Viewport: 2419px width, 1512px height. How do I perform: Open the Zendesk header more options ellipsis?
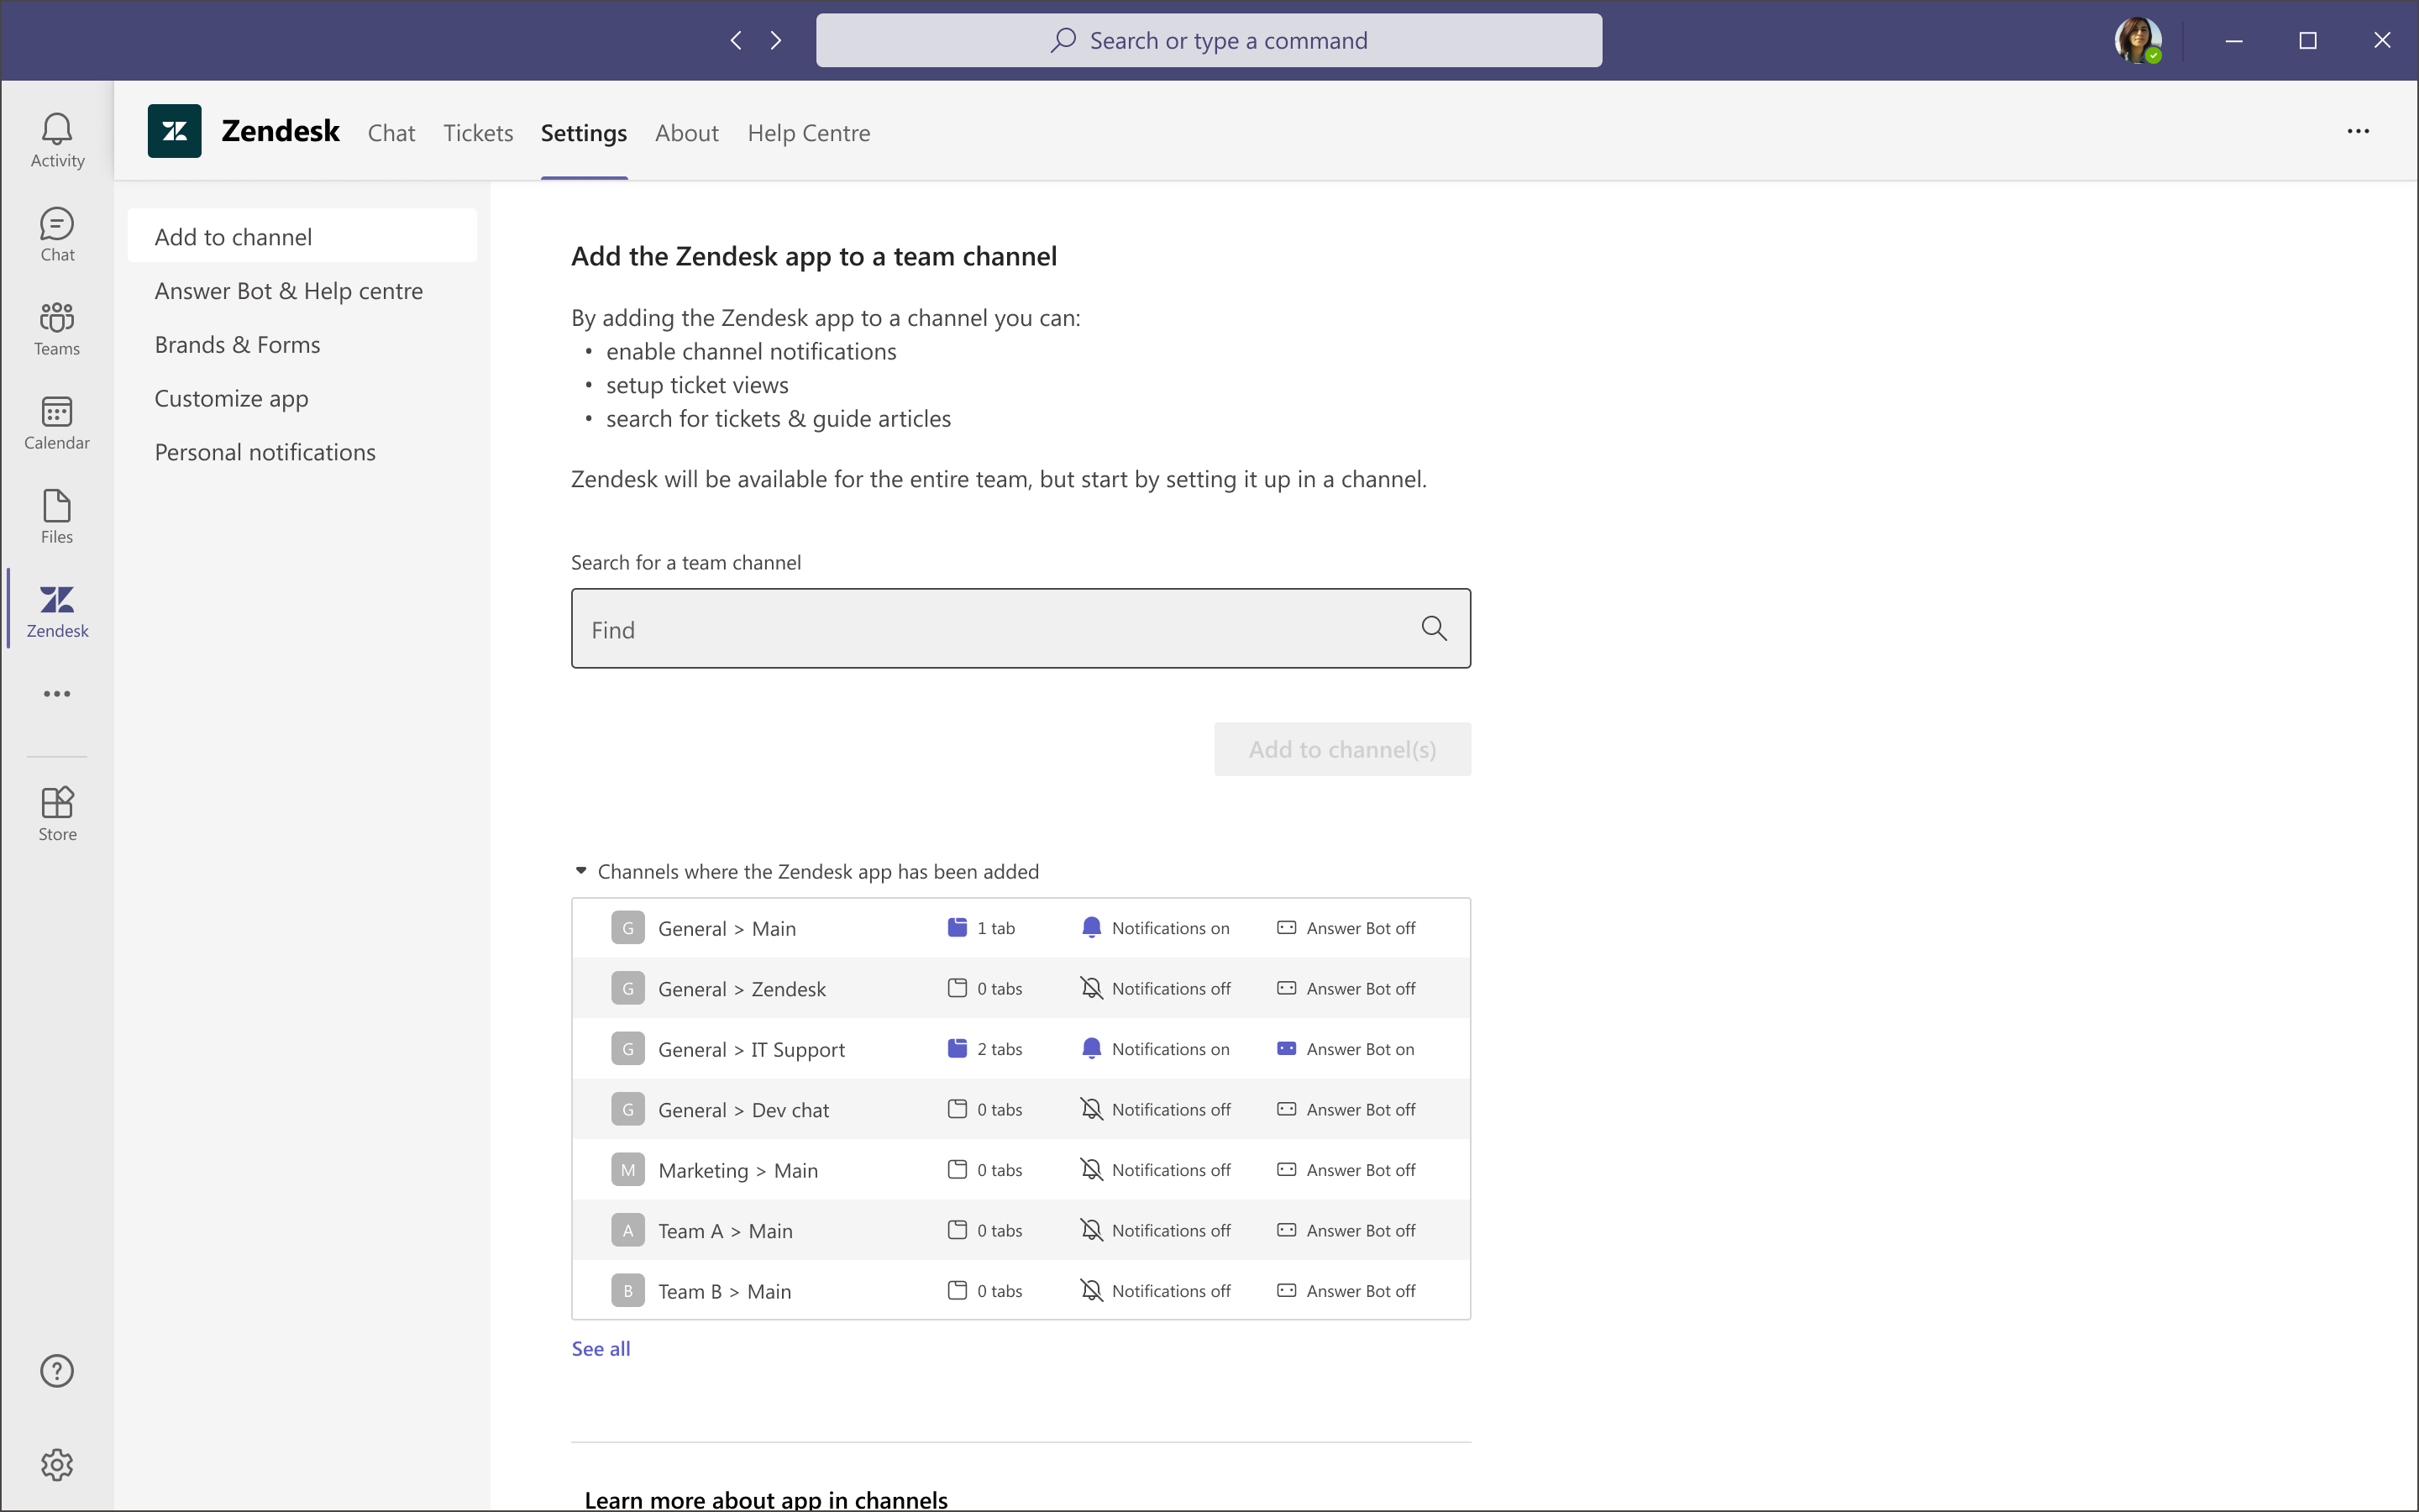coord(2358,131)
